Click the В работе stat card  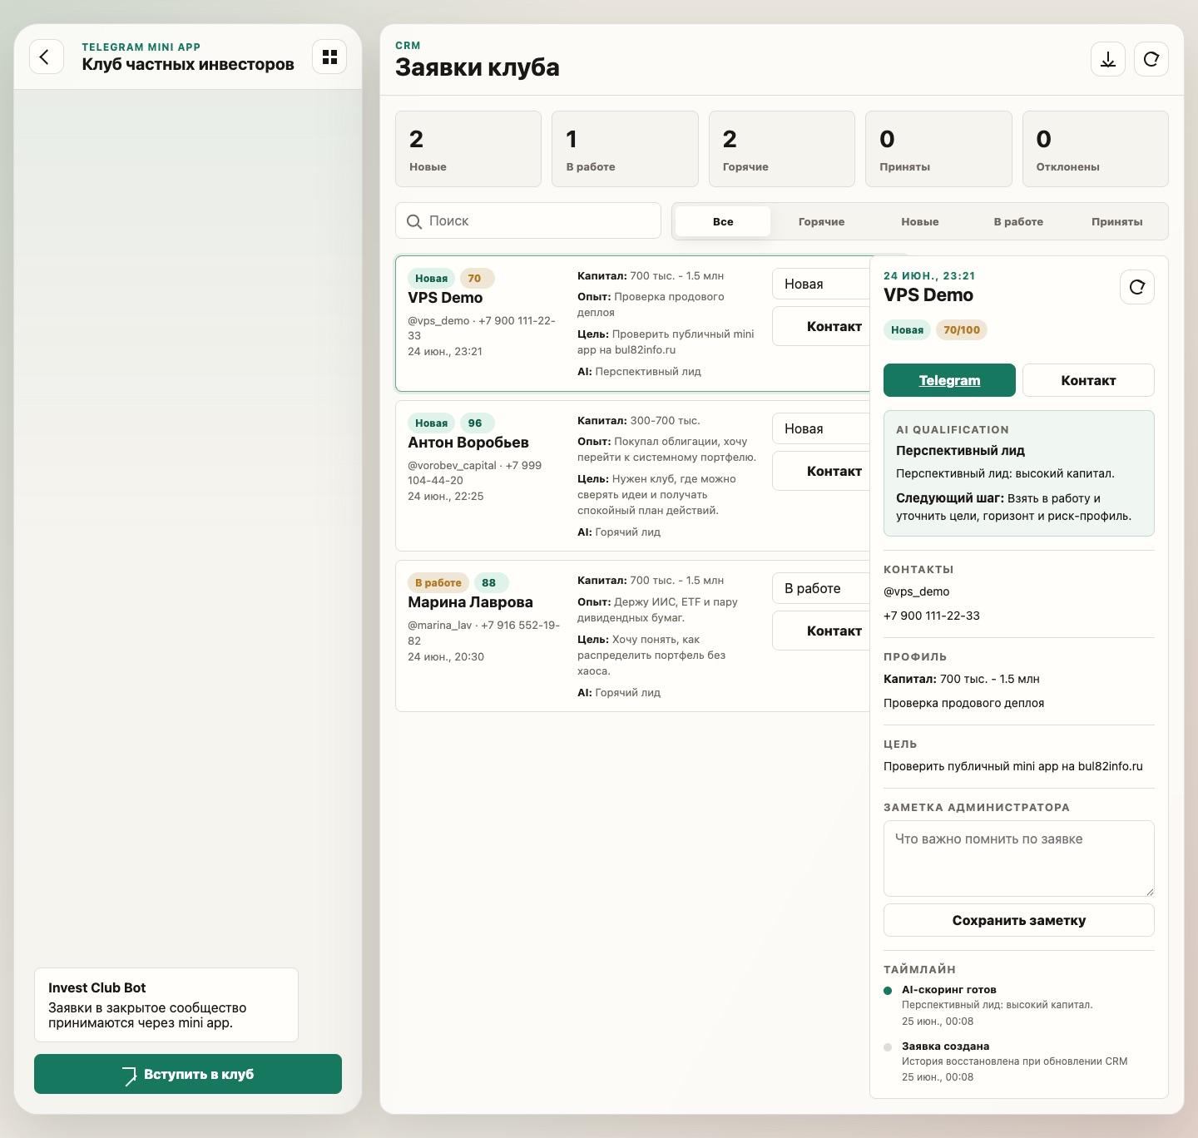[x=625, y=149]
